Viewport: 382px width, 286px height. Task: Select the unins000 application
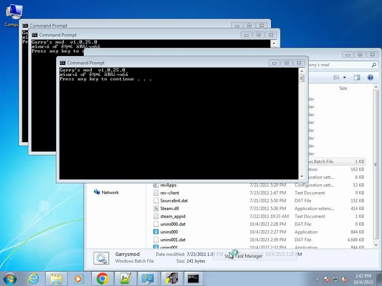tap(169, 232)
